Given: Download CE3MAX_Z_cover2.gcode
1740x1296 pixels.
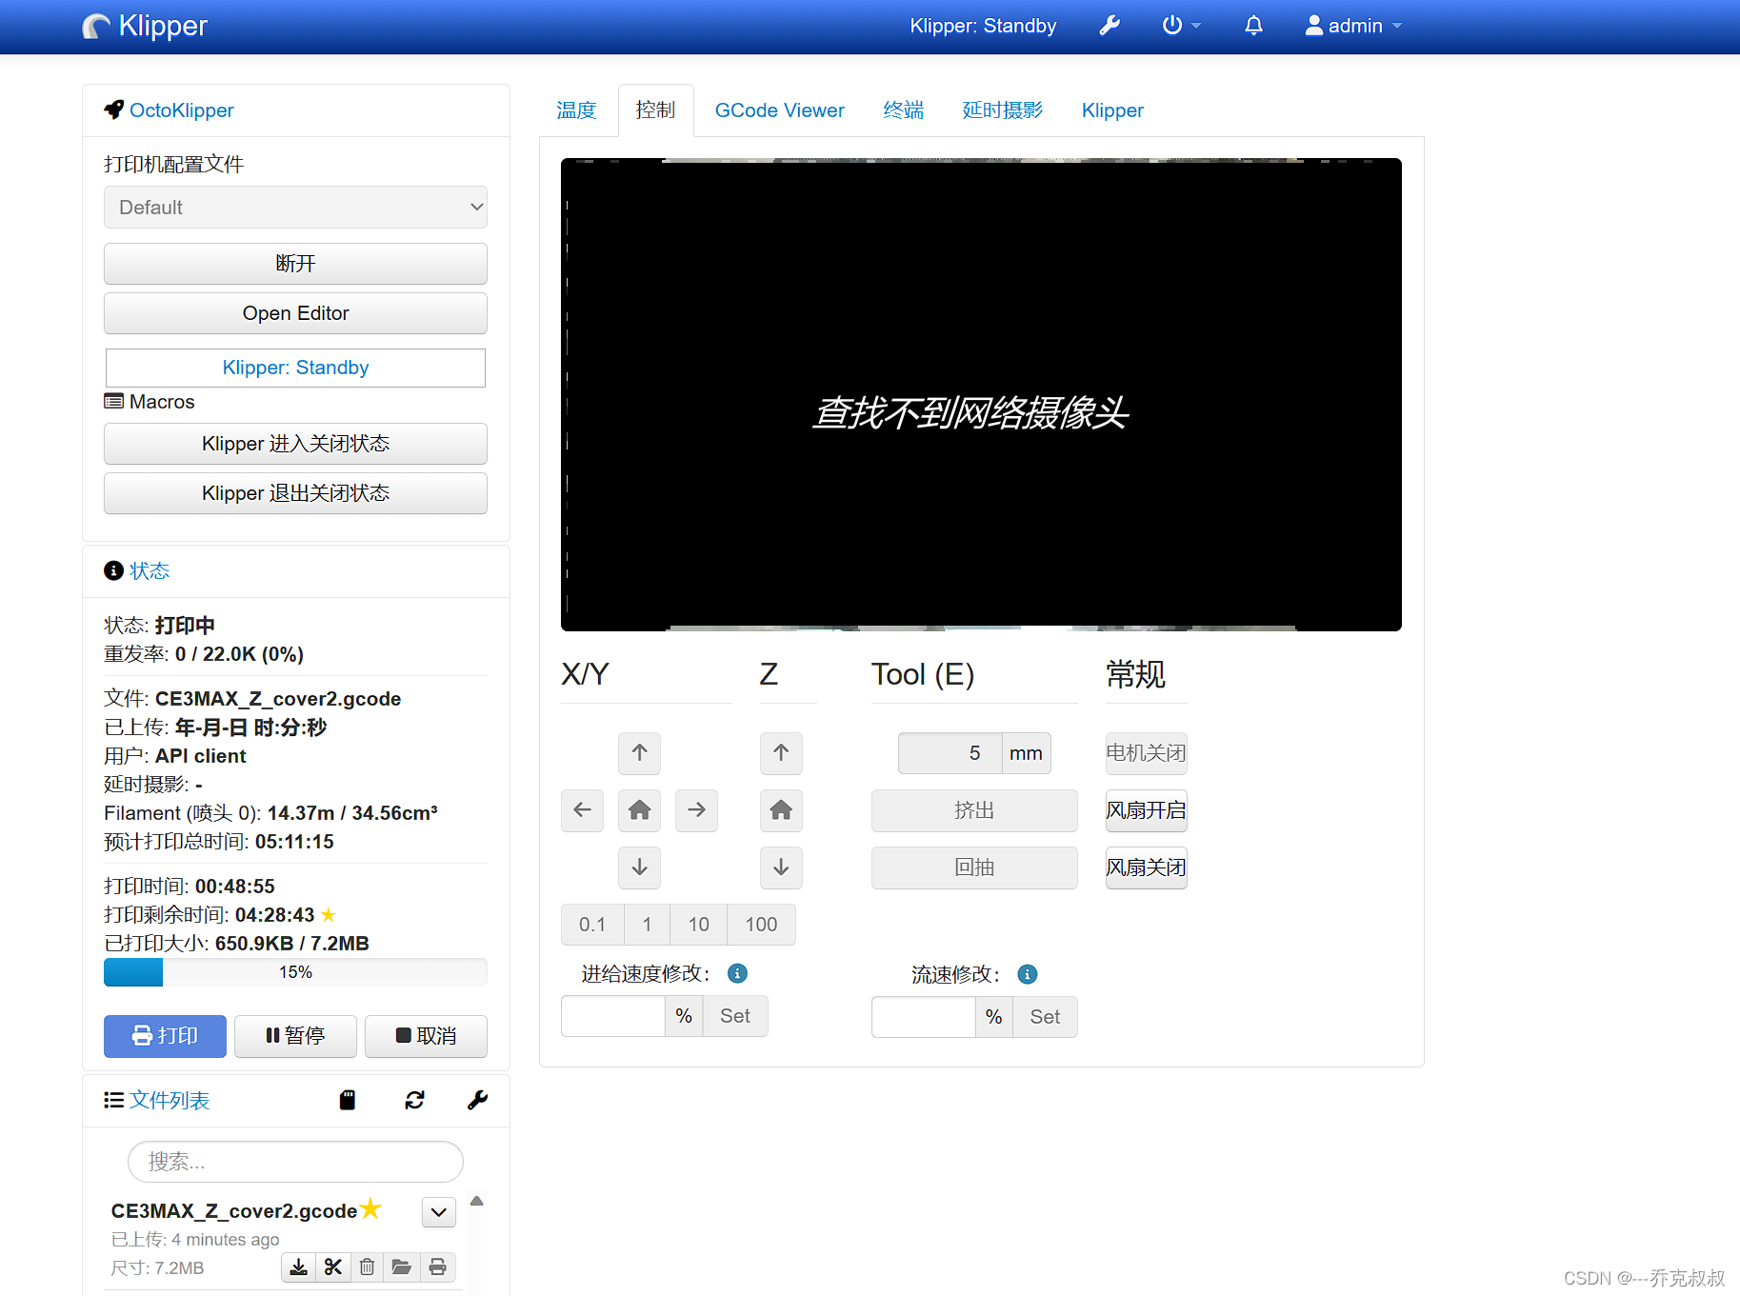Looking at the screenshot, I should click(298, 1267).
